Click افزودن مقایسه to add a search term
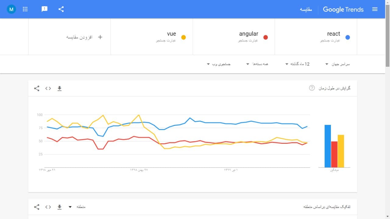 pyautogui.click(x=81, y=37)
